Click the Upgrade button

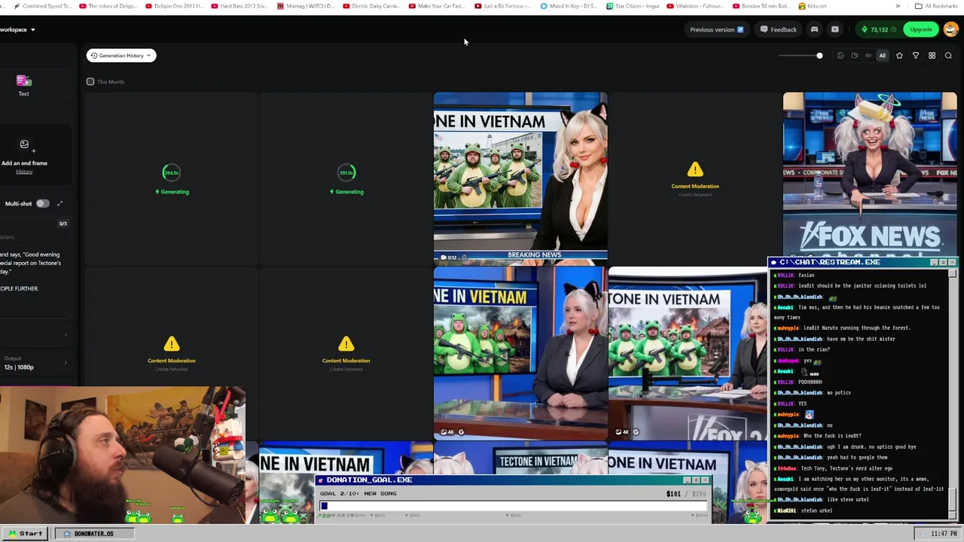[x=920, y=29]
